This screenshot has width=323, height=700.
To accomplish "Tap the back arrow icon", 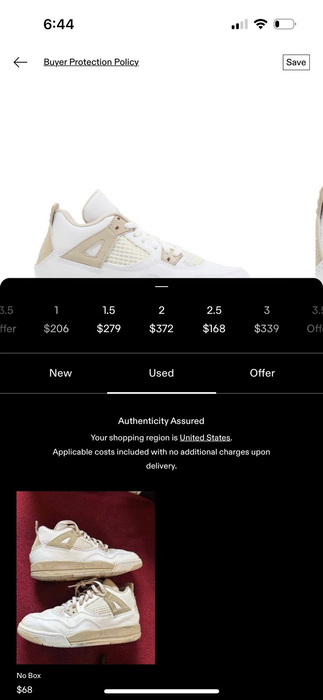I will click(20, 62).
